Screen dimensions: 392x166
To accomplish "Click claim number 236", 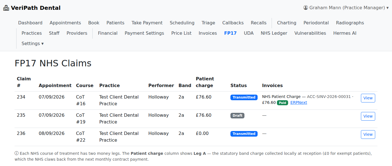I will [x=21, y=134].
